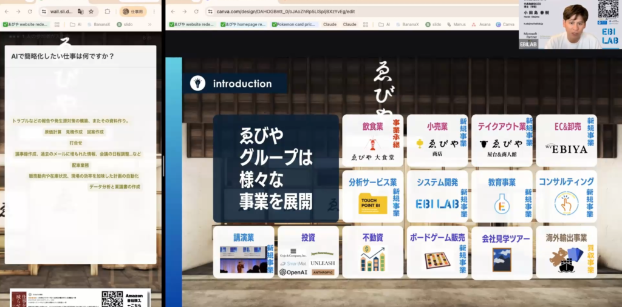Select the 小売業 えびや商店 card
Screen dimensions: 622x307
pos(437,140)
